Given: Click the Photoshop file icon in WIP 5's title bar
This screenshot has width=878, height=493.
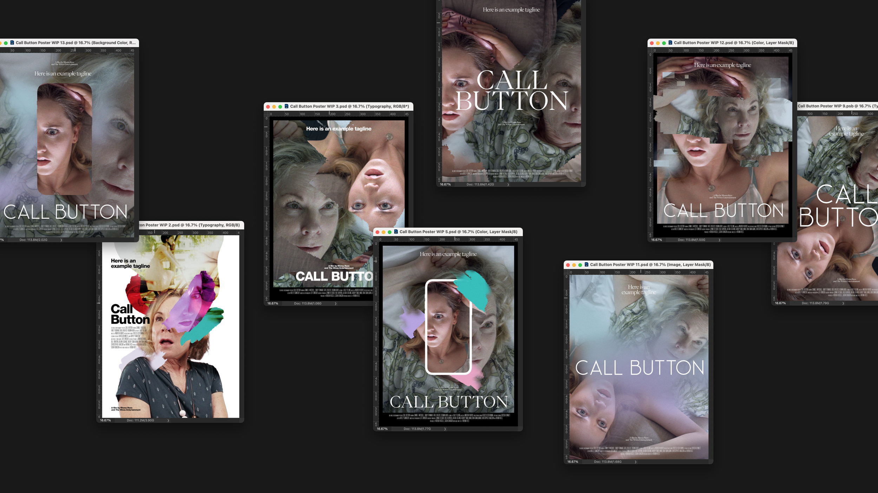Looking at the screenshot, I should pos(396,232).
